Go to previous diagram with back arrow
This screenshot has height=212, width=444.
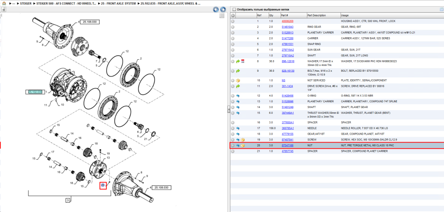pyautogui.click(x=216, y=9)
